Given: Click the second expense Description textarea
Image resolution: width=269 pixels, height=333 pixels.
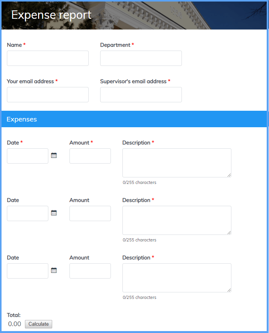Looking at the screenshot, I should (x=177, y=220).
